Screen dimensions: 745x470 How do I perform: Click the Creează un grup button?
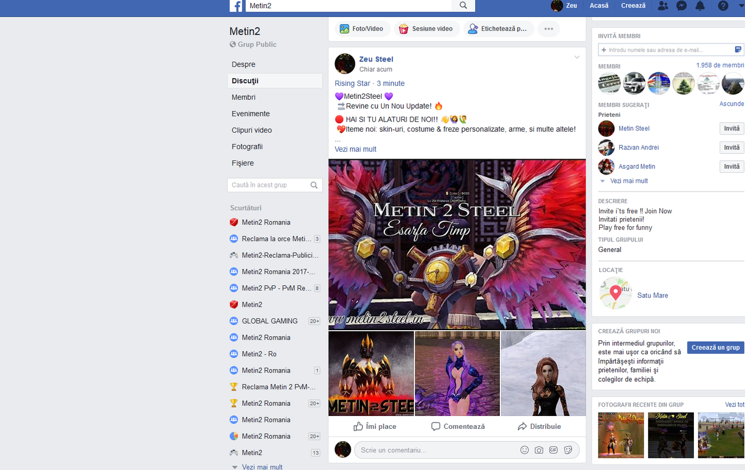tap(716, 347)
